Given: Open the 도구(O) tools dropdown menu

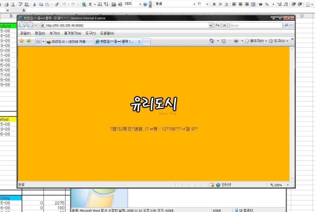Looking at the screenshot, I should point(278,41).
